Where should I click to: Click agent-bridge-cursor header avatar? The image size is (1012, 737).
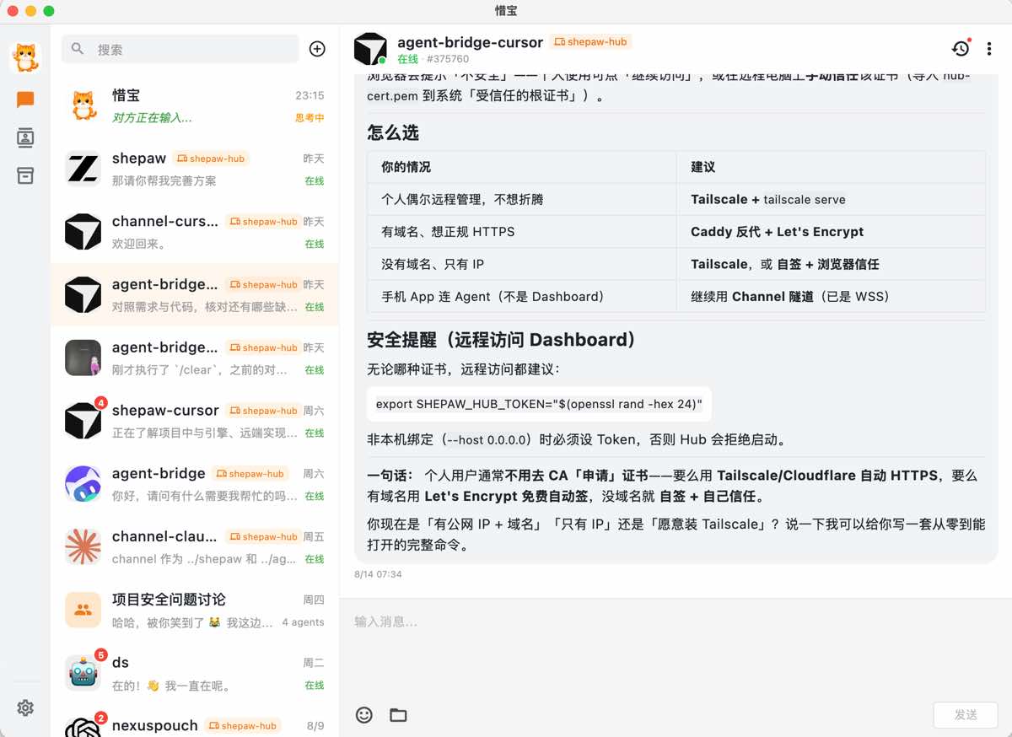(x=370, y=49)
